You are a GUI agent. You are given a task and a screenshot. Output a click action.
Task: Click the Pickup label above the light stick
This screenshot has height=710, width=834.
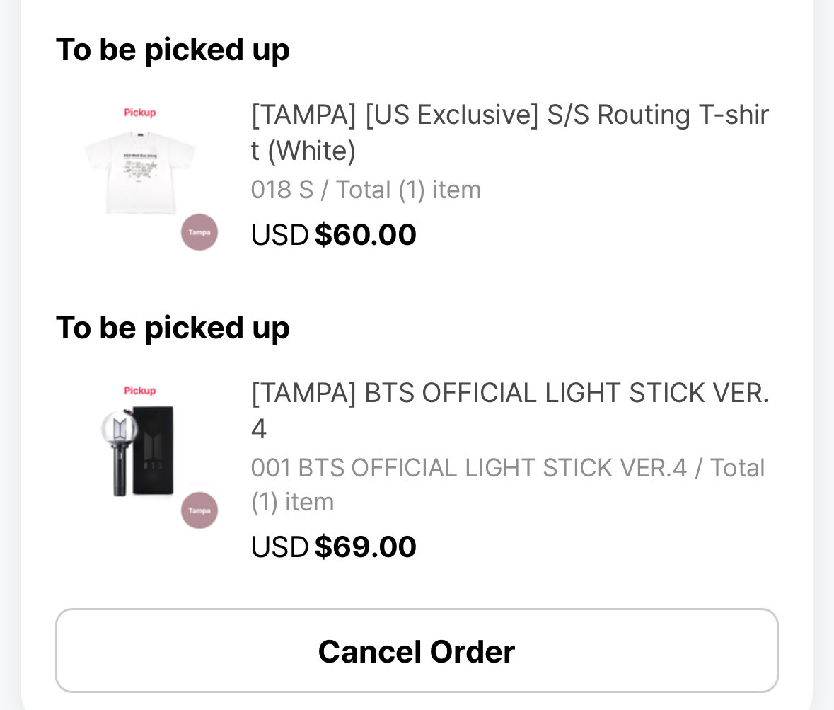tap(140, 391)
